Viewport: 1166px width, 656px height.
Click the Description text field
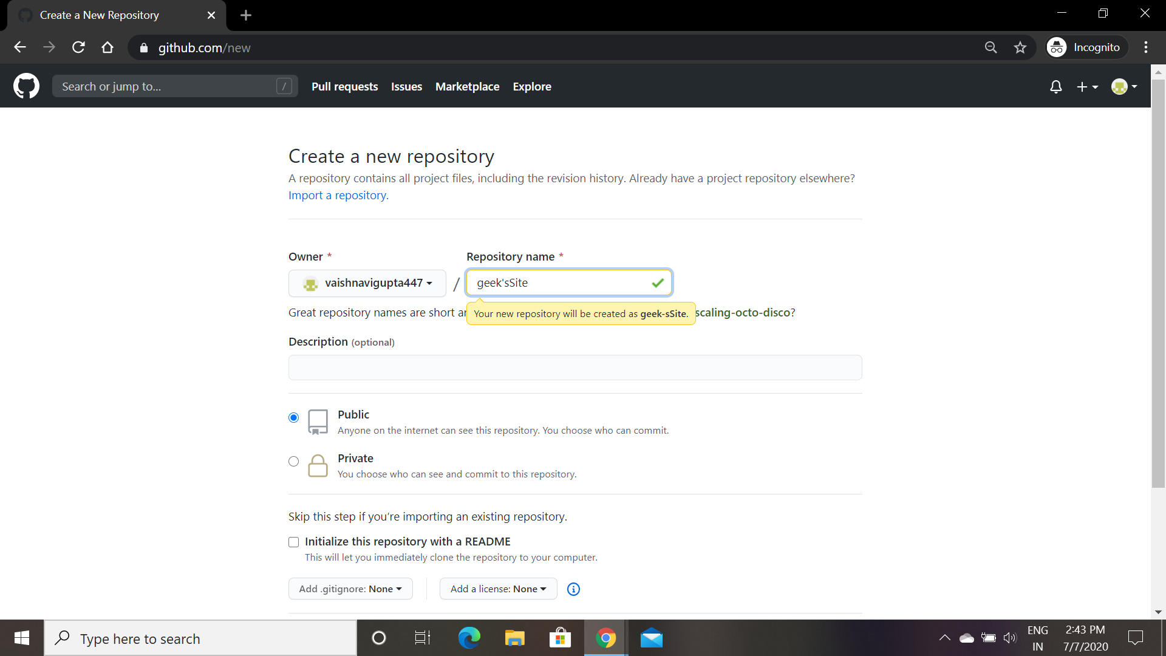[574, 367]
